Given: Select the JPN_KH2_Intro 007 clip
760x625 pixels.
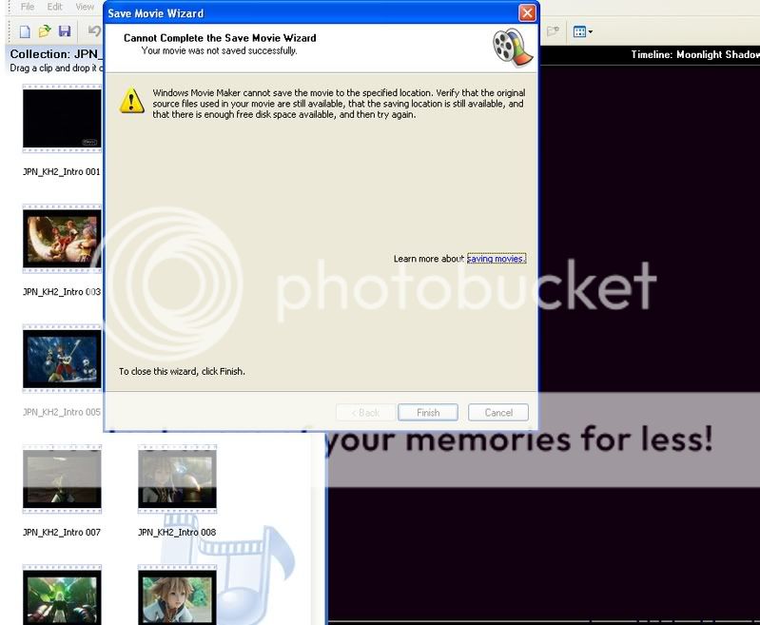Looking at the screenshot, I should tap(62, 479).
